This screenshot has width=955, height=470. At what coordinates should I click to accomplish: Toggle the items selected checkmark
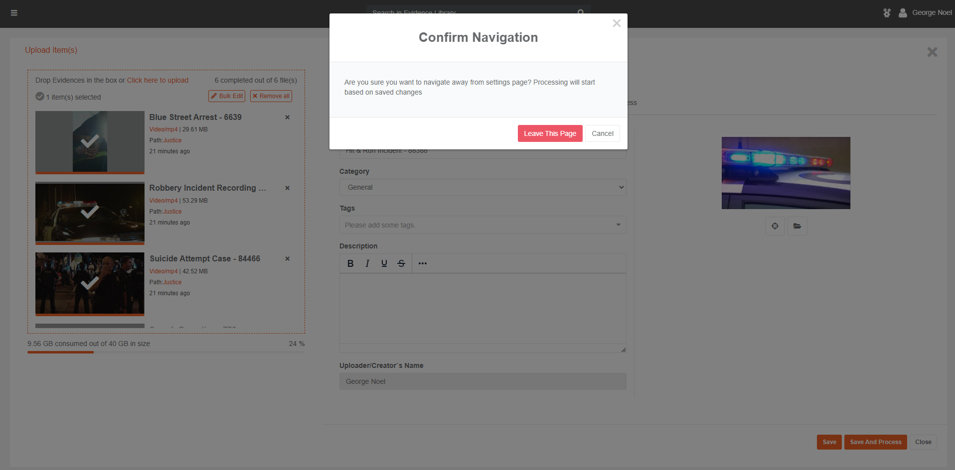[x=40, y=97]
